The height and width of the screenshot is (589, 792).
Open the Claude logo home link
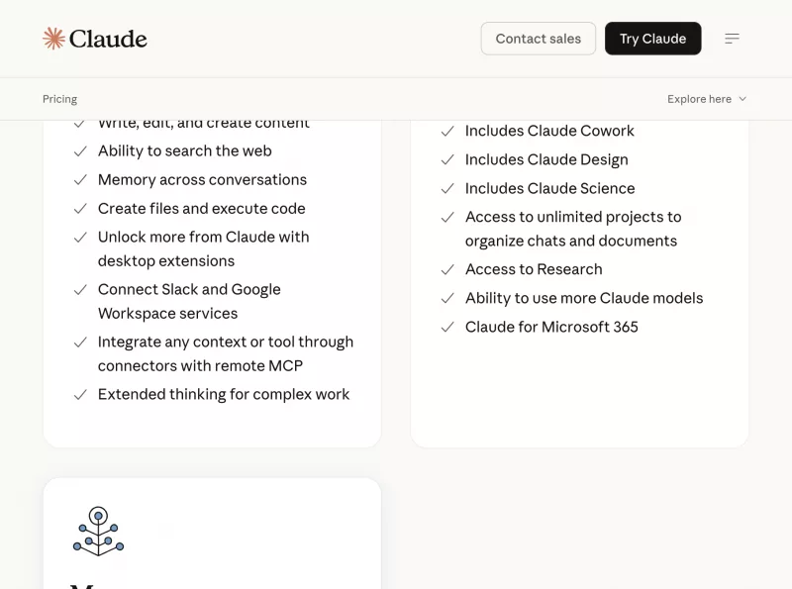click(95, 39)
